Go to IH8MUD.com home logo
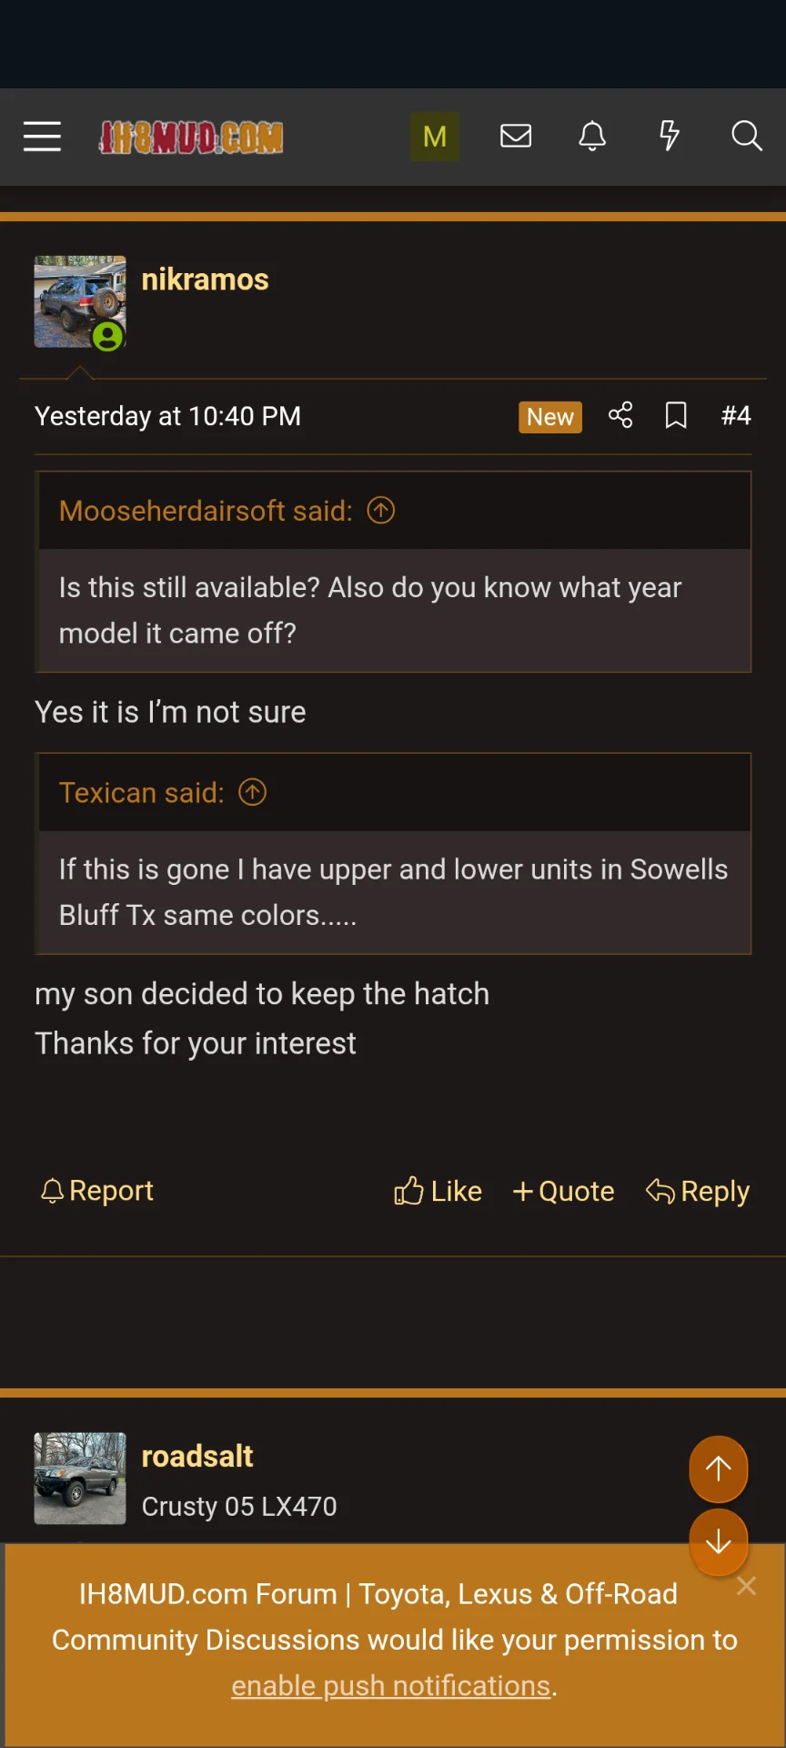This screenshot has width=786, height=1748. 191,137
